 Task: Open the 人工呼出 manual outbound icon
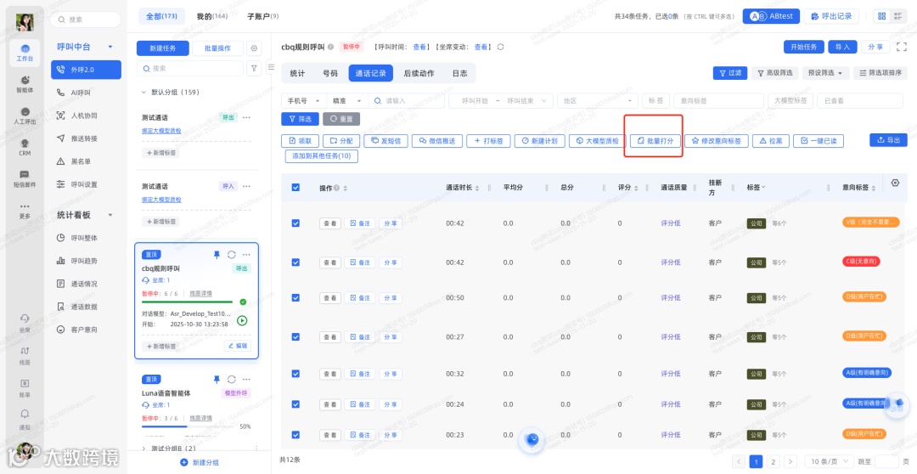pyautogui.click(x=25, y=116)
